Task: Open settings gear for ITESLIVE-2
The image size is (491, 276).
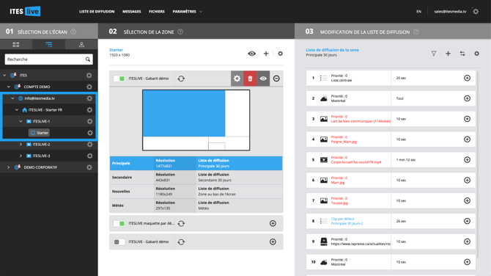Action: (89, 145)
